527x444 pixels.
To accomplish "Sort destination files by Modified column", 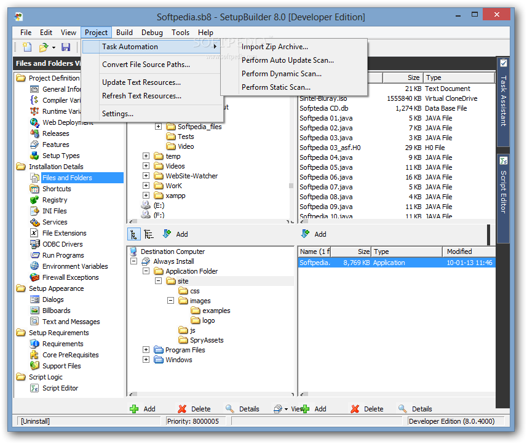I will click(x=469, y=252).
